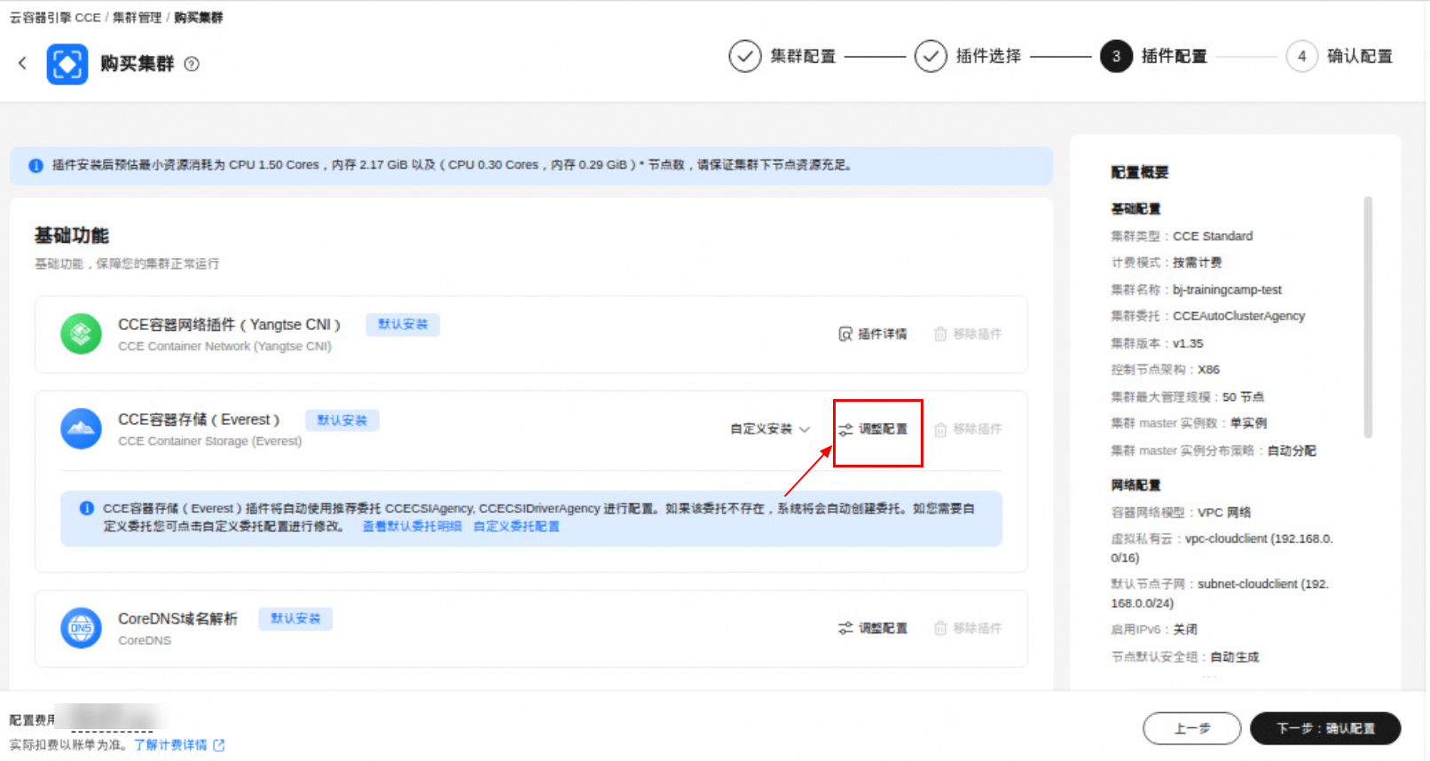The height and width of the screenshot is (761, 1430).
Task: Click the 上一步 button
Action: click(1192, 728)
